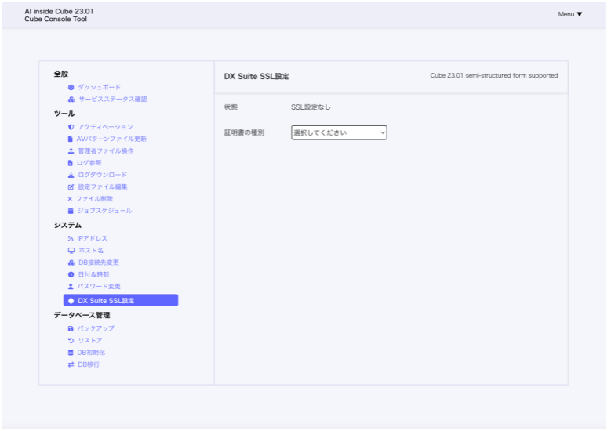Click the ログダウンロード download icon
The width and height of the screenshot is (611, 431).
tap(71, 175)
